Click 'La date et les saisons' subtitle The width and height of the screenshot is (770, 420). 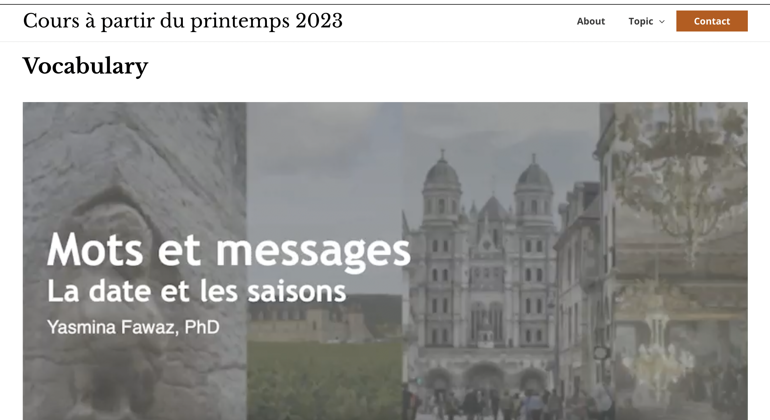[197, 290]
